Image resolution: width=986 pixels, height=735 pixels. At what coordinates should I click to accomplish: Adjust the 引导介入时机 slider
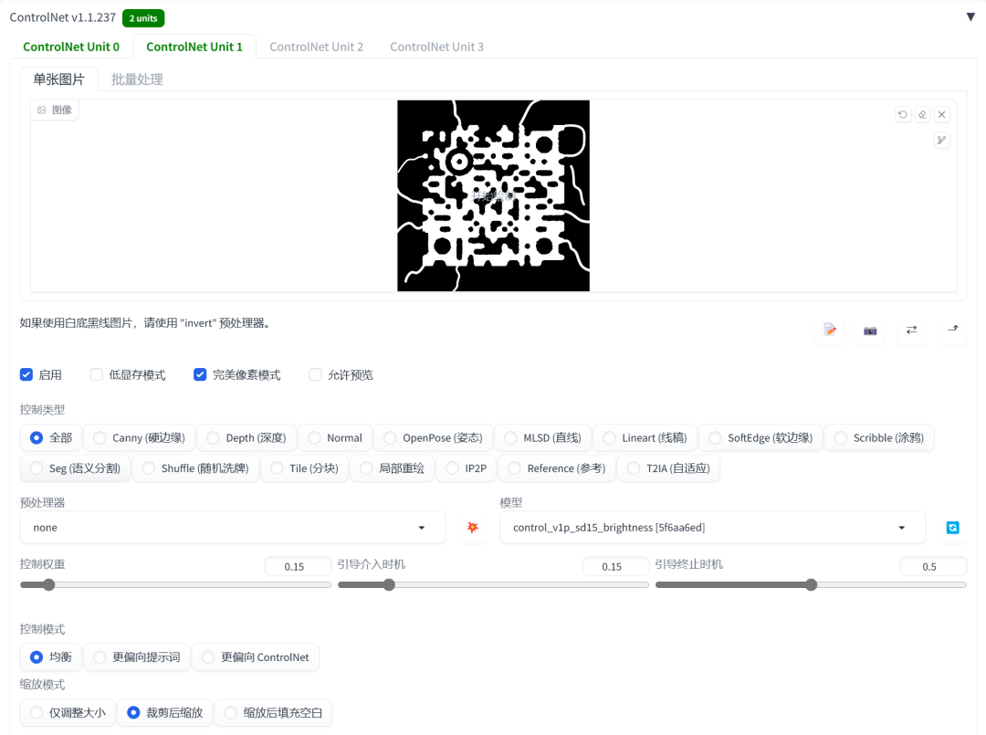pos(493,584)
